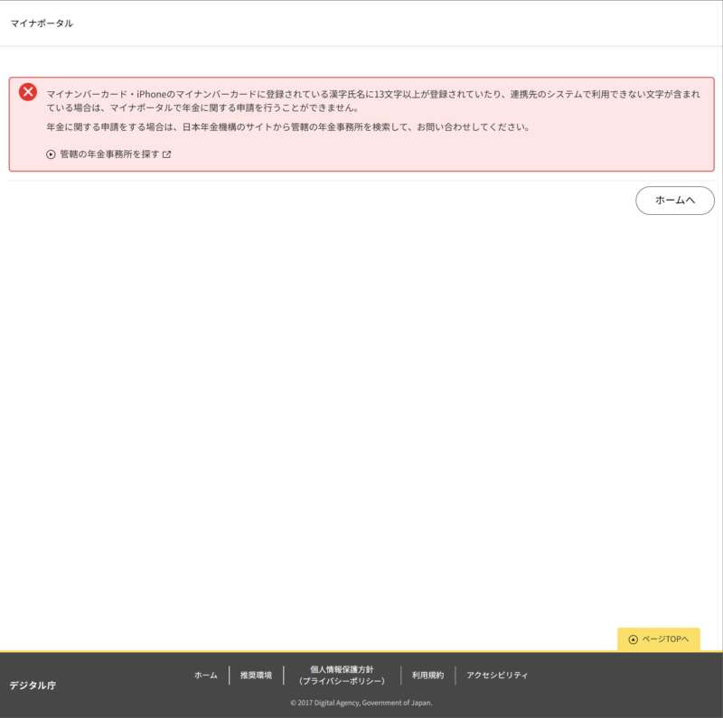723x718 pixels.
Task: Click the © 2017 Digital Agency copyright text
Action: (361, 703)
